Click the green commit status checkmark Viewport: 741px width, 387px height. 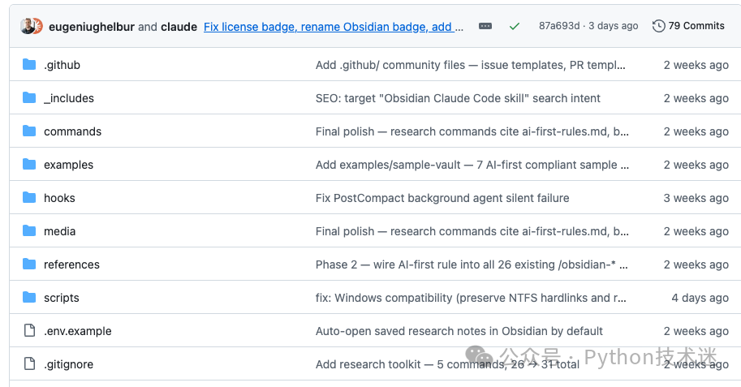(x=515, y=27)
